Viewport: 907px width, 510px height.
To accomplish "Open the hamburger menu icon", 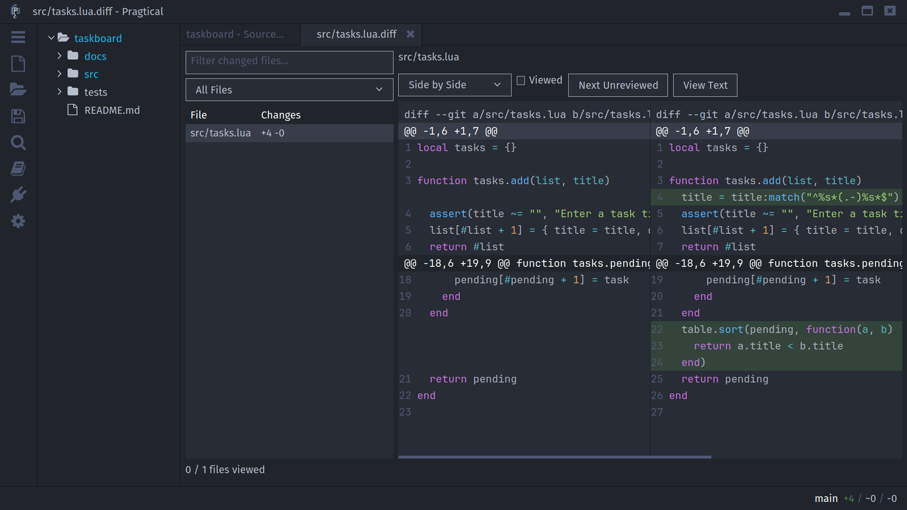I will [18, 37].
